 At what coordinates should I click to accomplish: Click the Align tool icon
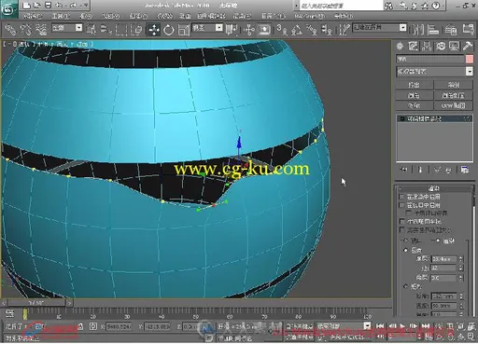click(433, 30)
